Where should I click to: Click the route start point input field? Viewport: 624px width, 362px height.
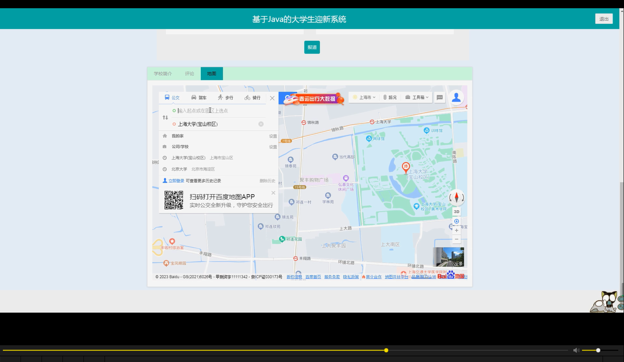(x=214, y=110)
